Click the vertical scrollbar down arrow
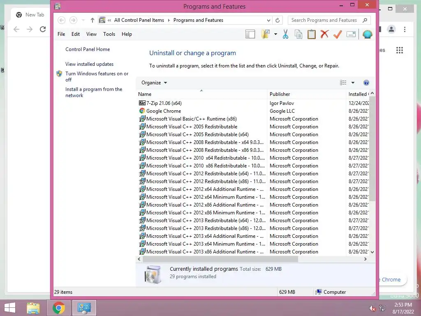 point(372,252)
